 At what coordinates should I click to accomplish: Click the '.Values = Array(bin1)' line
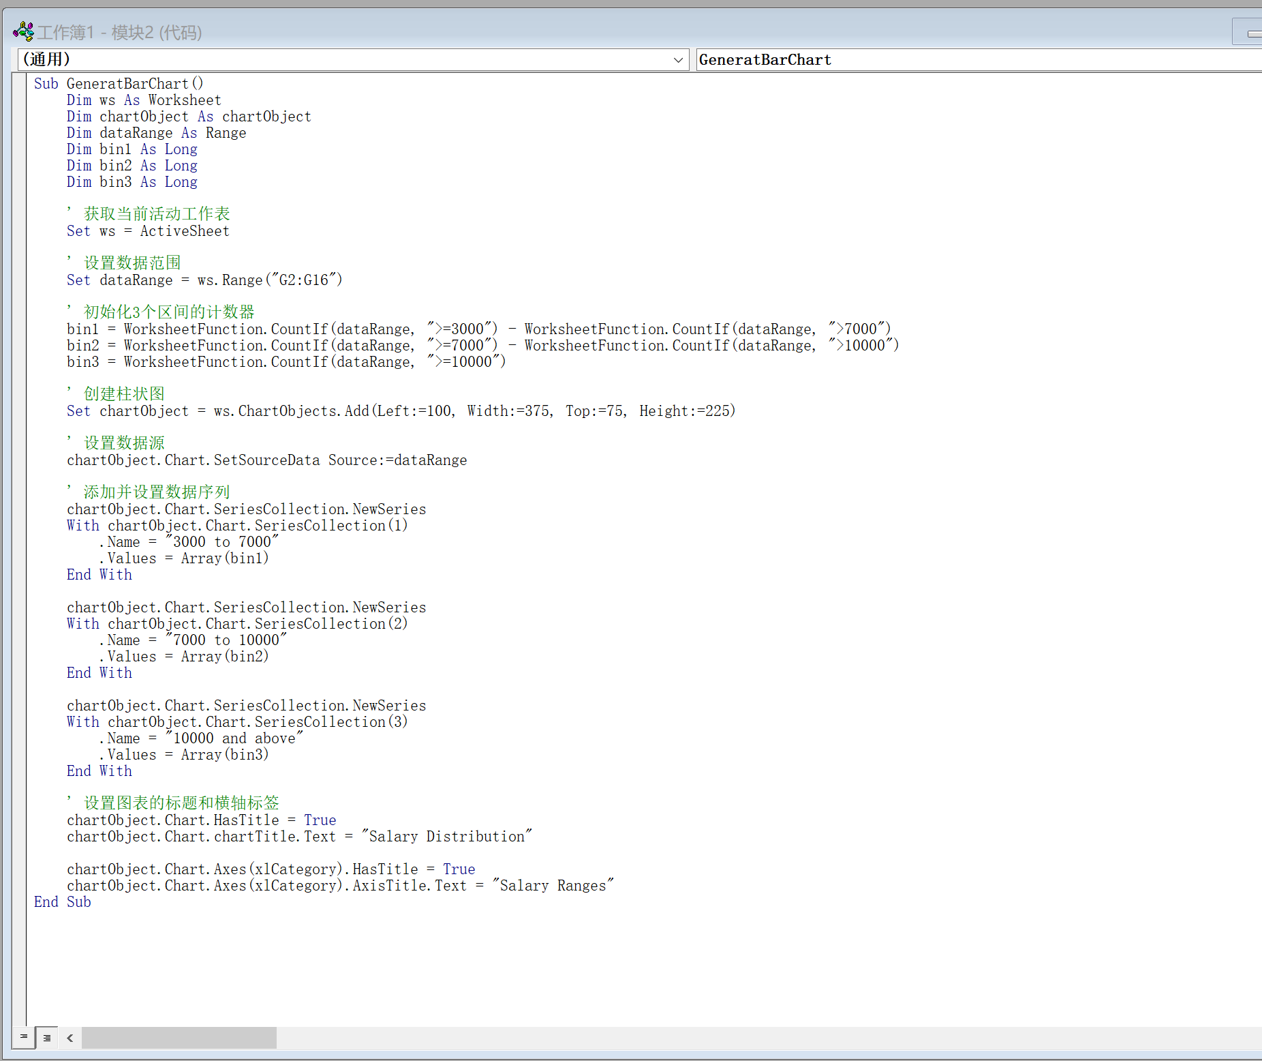click(184, 558)
